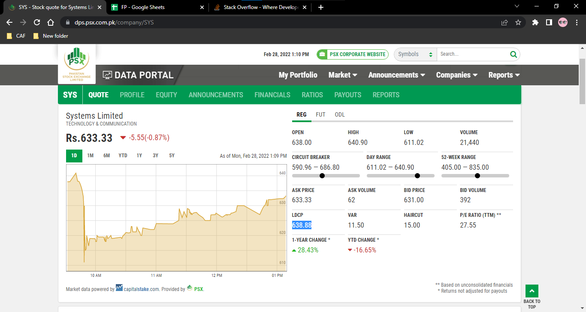Select the 1D chart range
586x312 pixels.
(74, 156)
